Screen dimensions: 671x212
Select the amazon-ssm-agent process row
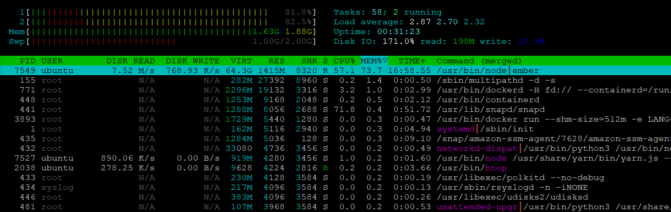[x=335, y=138]
